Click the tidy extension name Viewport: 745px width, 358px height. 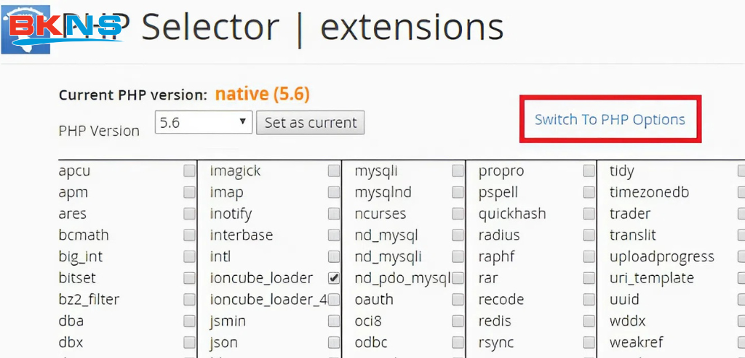click(x=621, y=171)
